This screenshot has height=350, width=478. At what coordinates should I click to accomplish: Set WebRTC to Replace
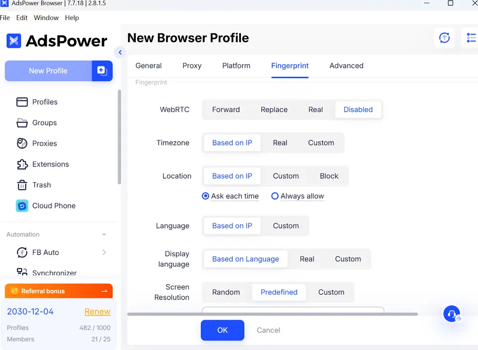click(274, 109)
